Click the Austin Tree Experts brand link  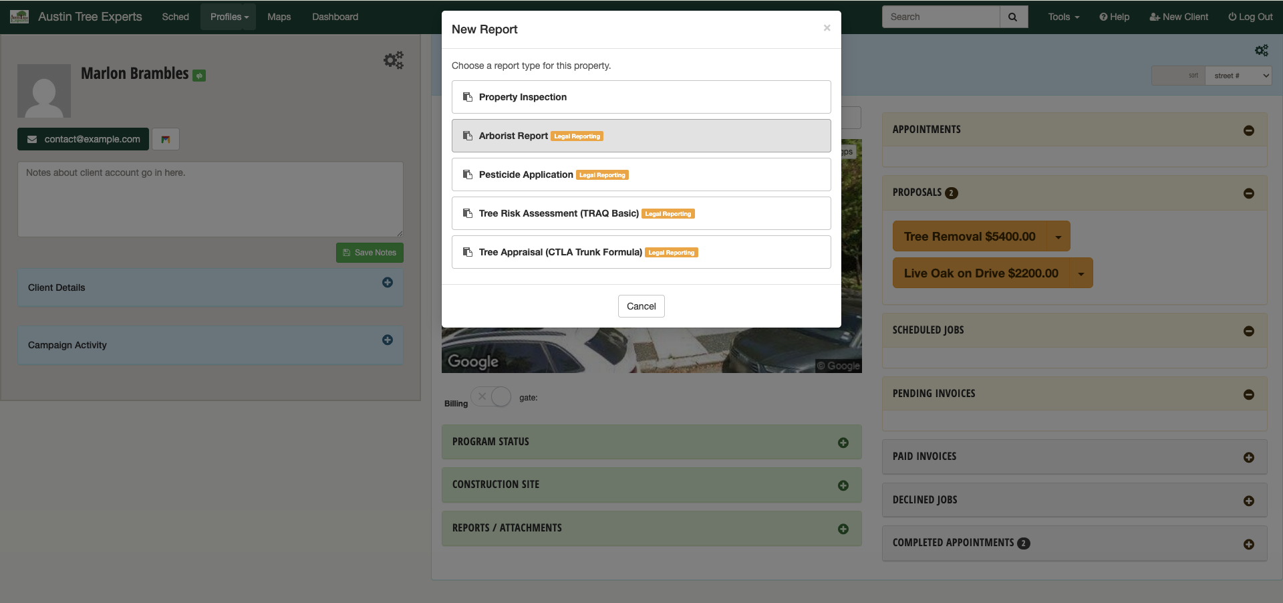coord(90,17)
